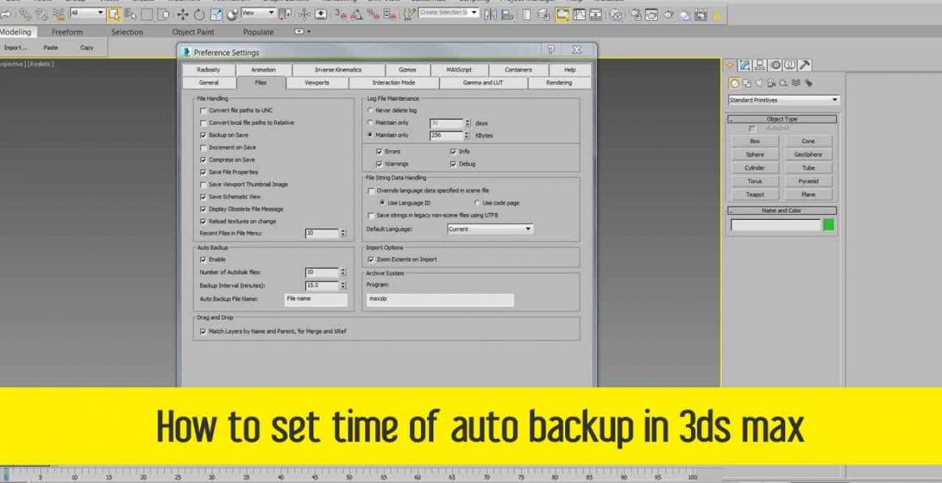Image resolution: width=942 pixels, height=483 pixels.
Task: Switch to the Viewports tab
Action: (x=317, y=83)
